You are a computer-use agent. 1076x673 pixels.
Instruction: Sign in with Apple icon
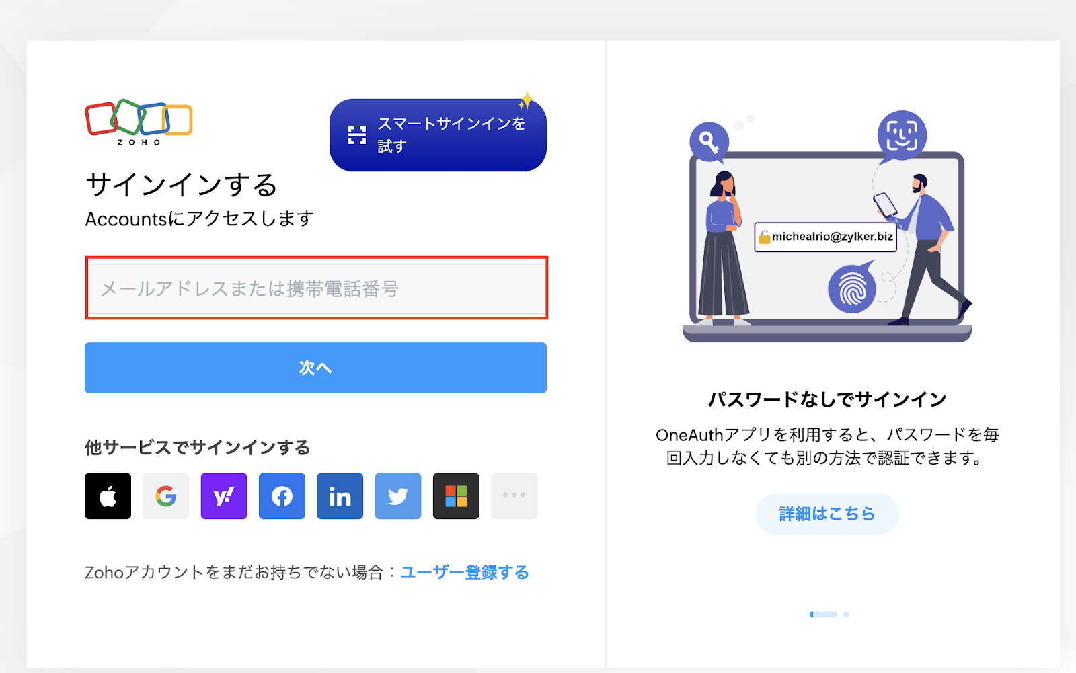coord(108,496)
